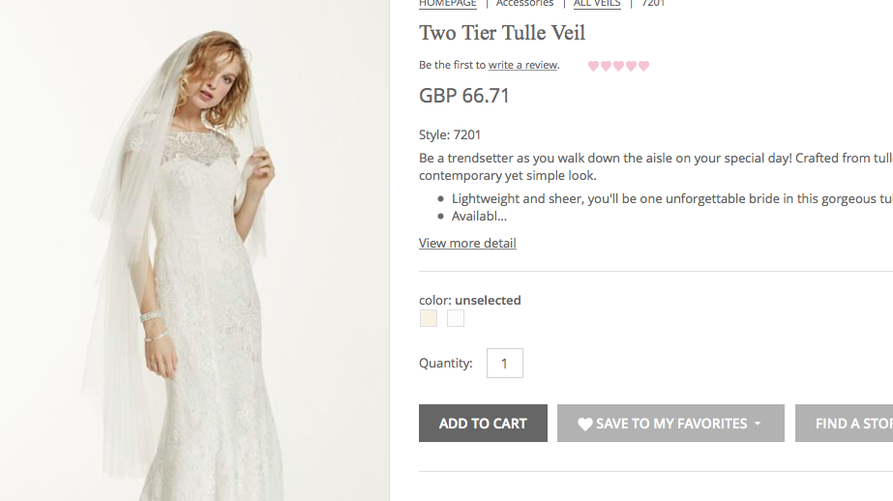The height and width of the screenshot is (501, 893).
Task: Click the fourth heart rating icon
Action: click(632, 66)
